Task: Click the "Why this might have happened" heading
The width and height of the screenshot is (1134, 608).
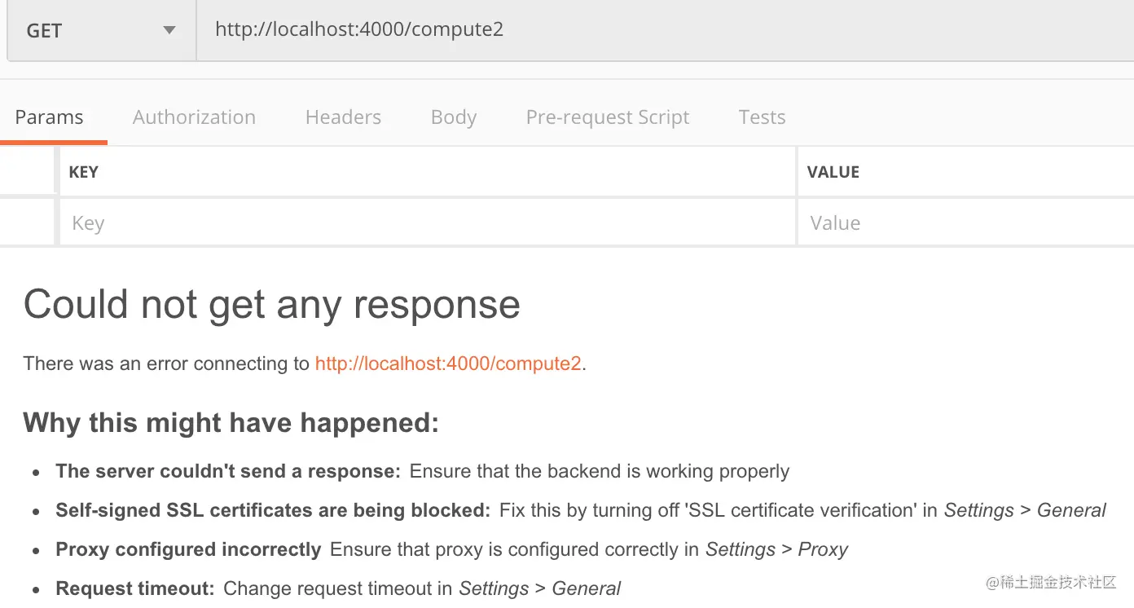Action: [x=231, y=423]
